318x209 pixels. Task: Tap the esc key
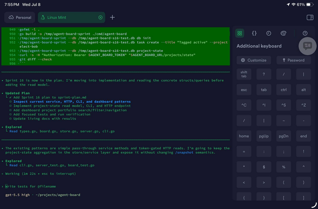pos(244,90)
